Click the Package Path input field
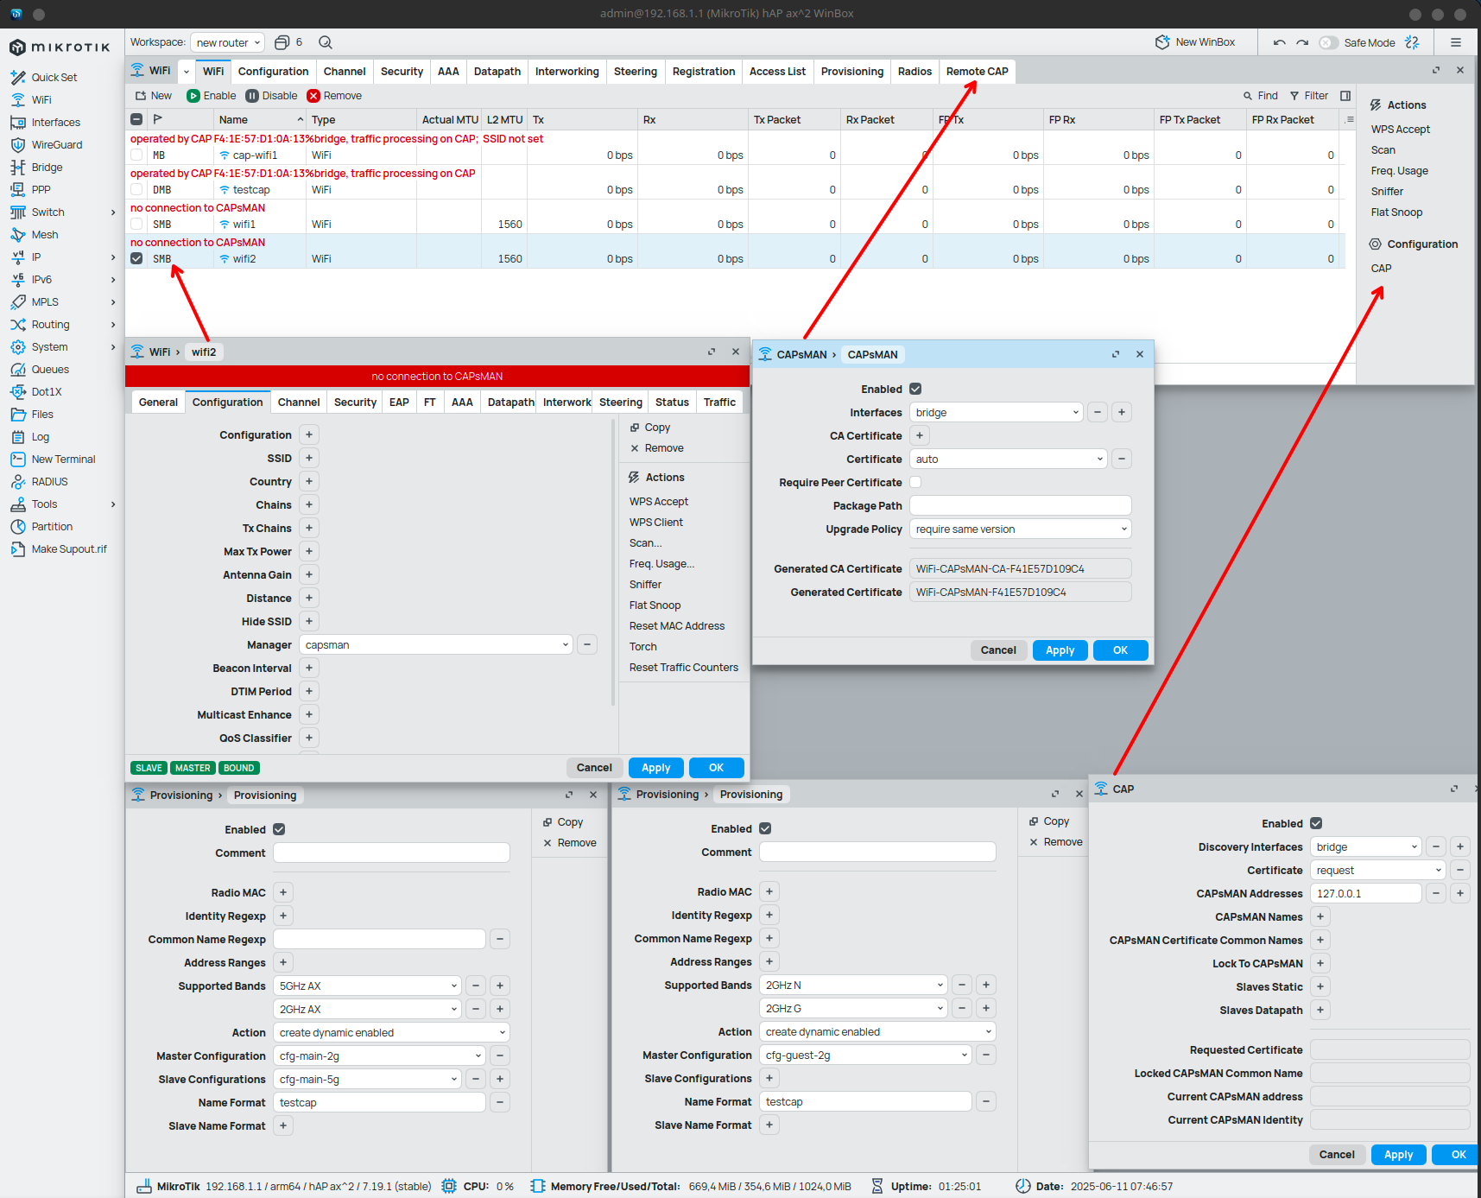Image resolution: width=1481 pixels, height=1198 pixels. 1021,505
